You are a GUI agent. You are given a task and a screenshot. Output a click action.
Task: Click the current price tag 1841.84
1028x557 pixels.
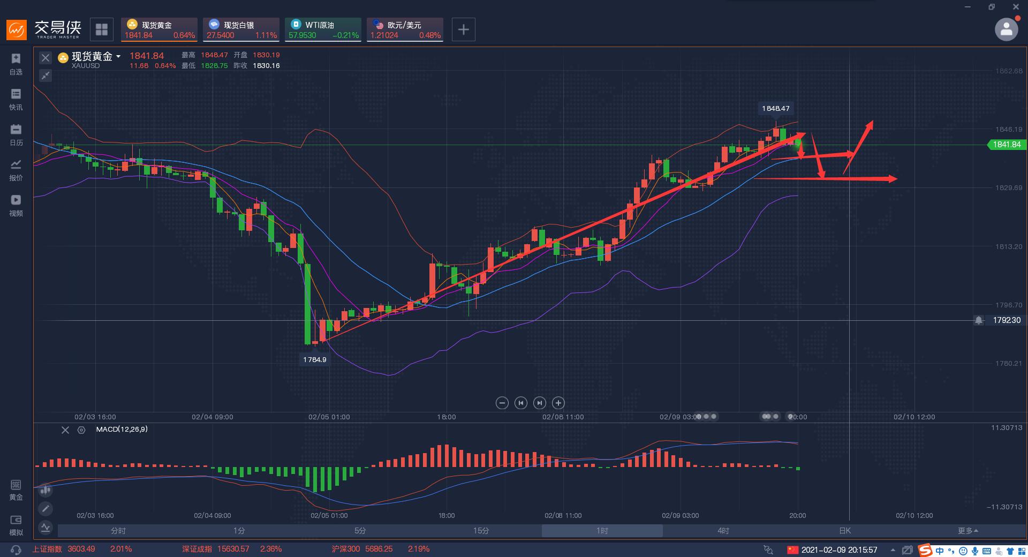click(x=1007, y=145)
